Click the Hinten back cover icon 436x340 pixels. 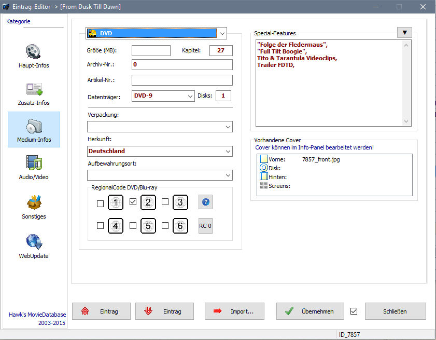[263, 176]
